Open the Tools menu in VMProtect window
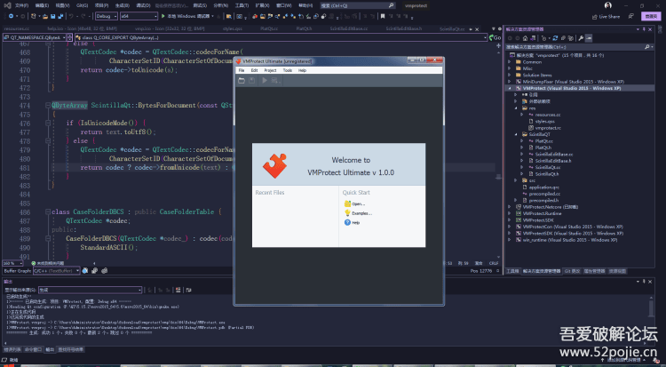The height and width of the screenshot is (367, 666). (x=288, y=70)
